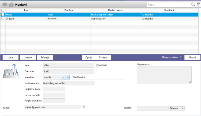This screenshot has width=201, height=116.
Task: Toggle the checkbox next to Email
Action: click(84, 107)
